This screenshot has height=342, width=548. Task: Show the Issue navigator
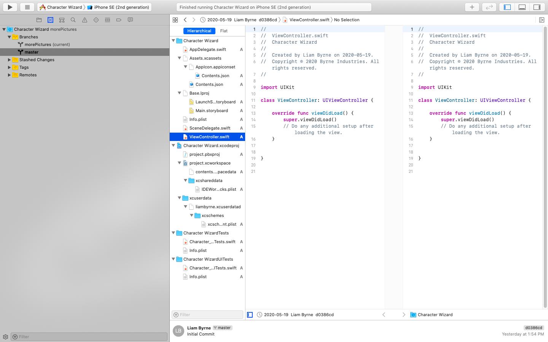tap(84, 20)
